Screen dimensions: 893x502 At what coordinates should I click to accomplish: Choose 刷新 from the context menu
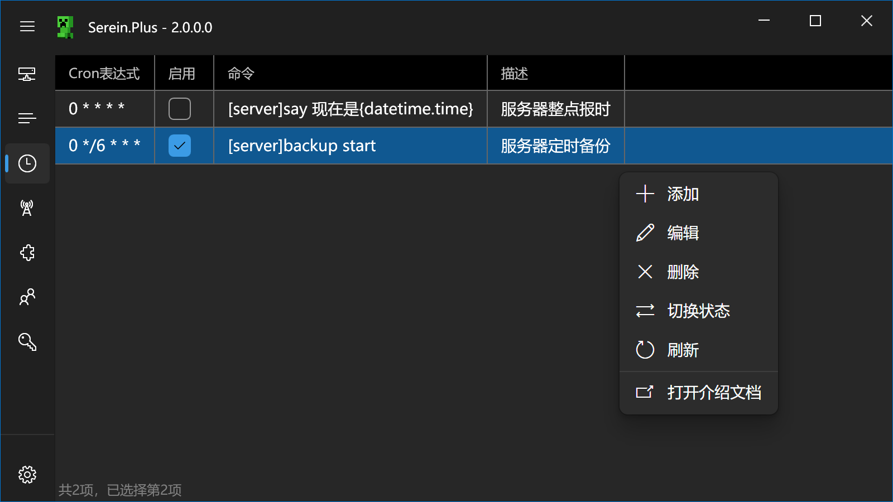coord(699,350)
